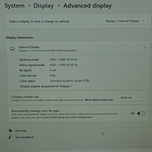Open More about auto color management link
This screenshot has width=152, height=152.
tap(72, 117)
